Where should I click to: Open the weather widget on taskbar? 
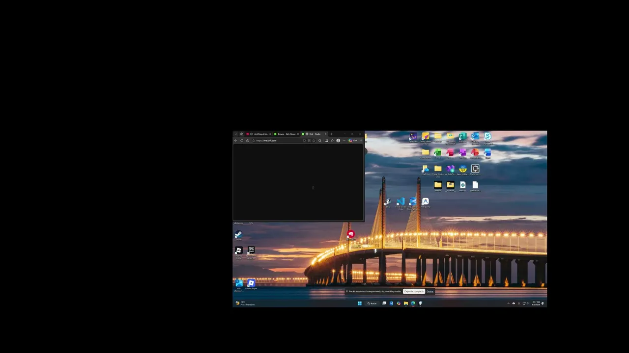(x=245, y=303)
